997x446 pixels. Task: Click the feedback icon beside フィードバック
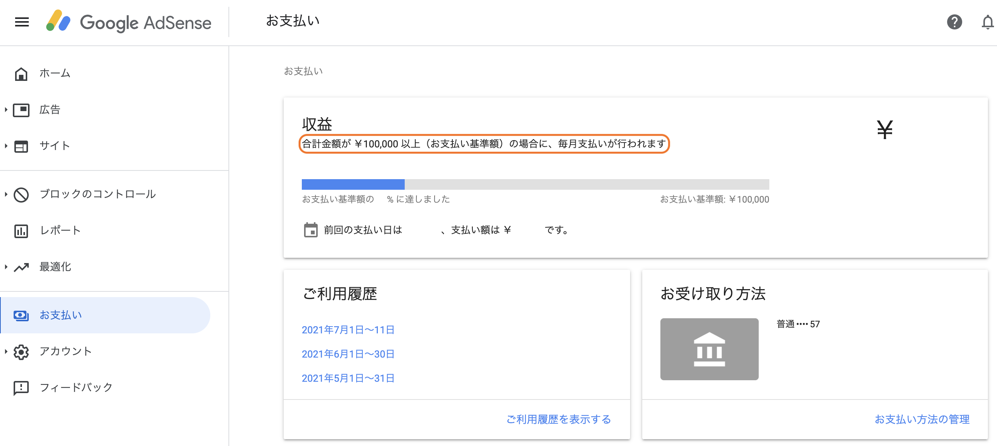pos(21,388)
